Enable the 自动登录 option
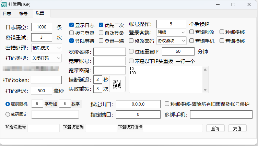The image size is (258, 146). click(101, 33)
